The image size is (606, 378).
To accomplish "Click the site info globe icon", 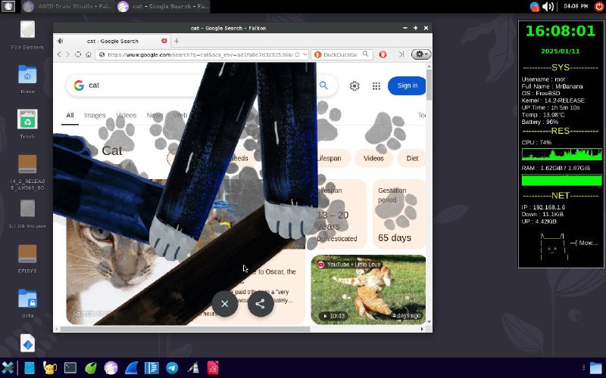I will (102, 54).
